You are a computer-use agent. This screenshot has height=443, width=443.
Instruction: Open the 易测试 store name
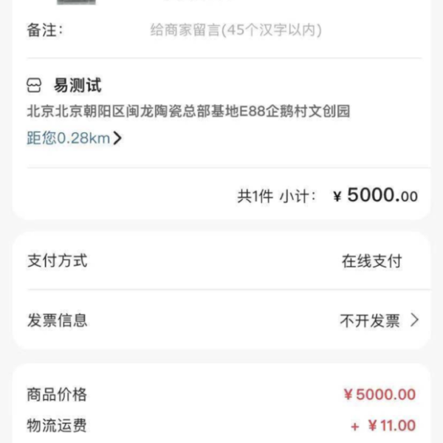point(77,85)
